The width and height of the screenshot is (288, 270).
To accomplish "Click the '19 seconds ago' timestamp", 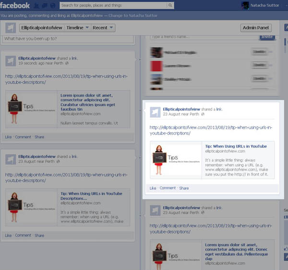I will coord(31,63).
